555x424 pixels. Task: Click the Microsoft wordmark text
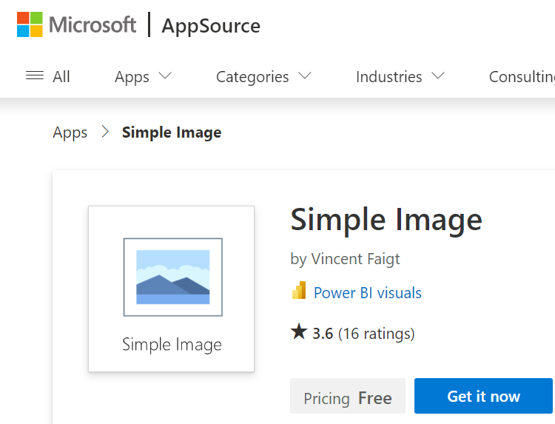coord(92,24)
